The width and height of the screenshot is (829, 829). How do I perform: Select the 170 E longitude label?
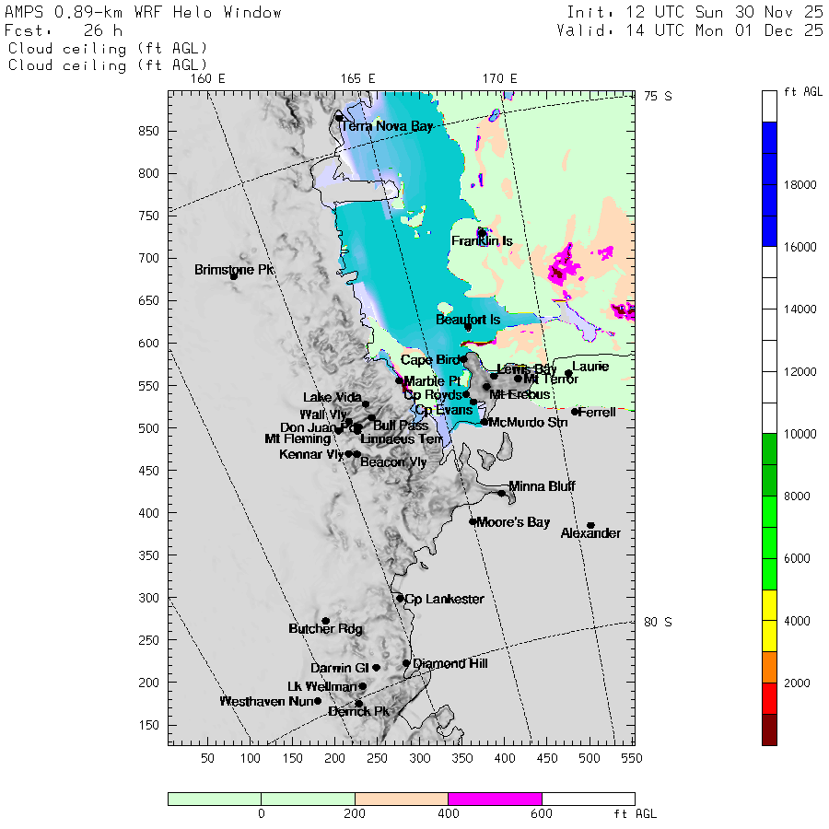click(x=499, y=79)
